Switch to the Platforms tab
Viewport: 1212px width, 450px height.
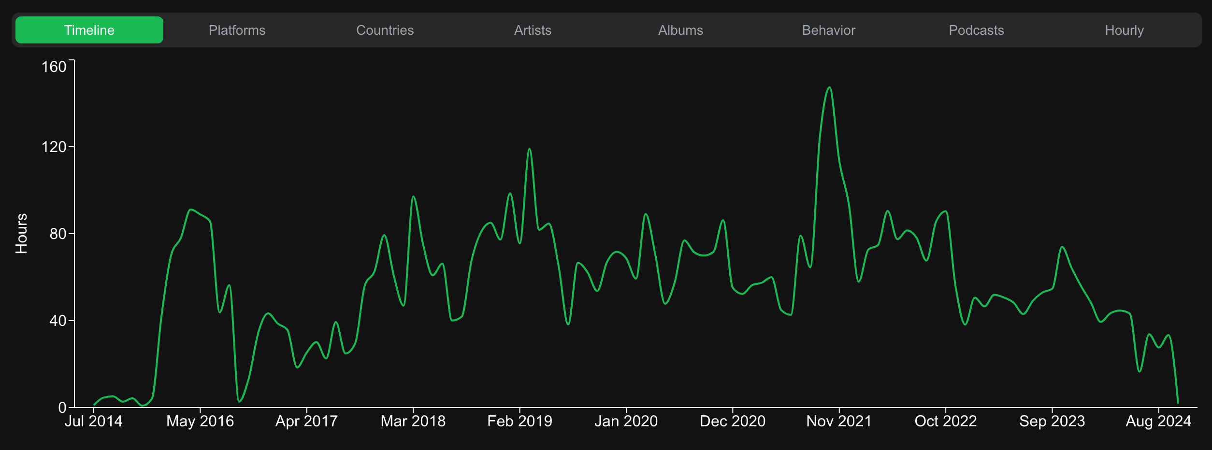(237, 30)
